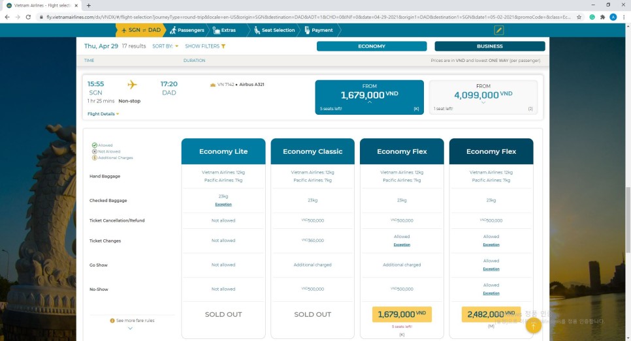Click the browser forward arrow

[x=18, y=17]
